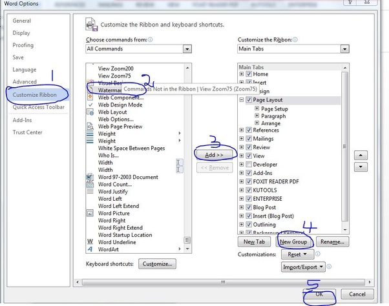The width and height of the screenshot is (389, 306).
Task: Uncheck the Home tab checkbox
Action: [x=249, y=74]
